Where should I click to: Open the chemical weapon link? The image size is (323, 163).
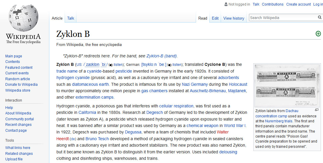pyautogui.click(x=202, y=126)
